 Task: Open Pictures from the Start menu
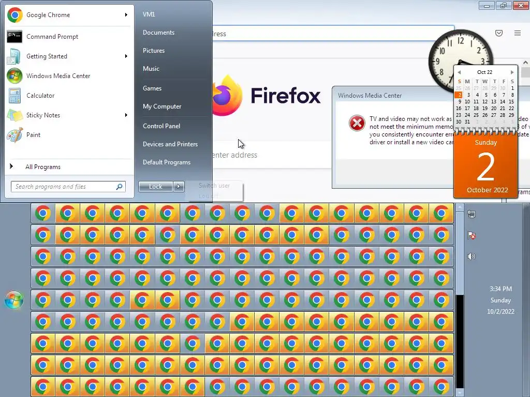tap(153, 50)
